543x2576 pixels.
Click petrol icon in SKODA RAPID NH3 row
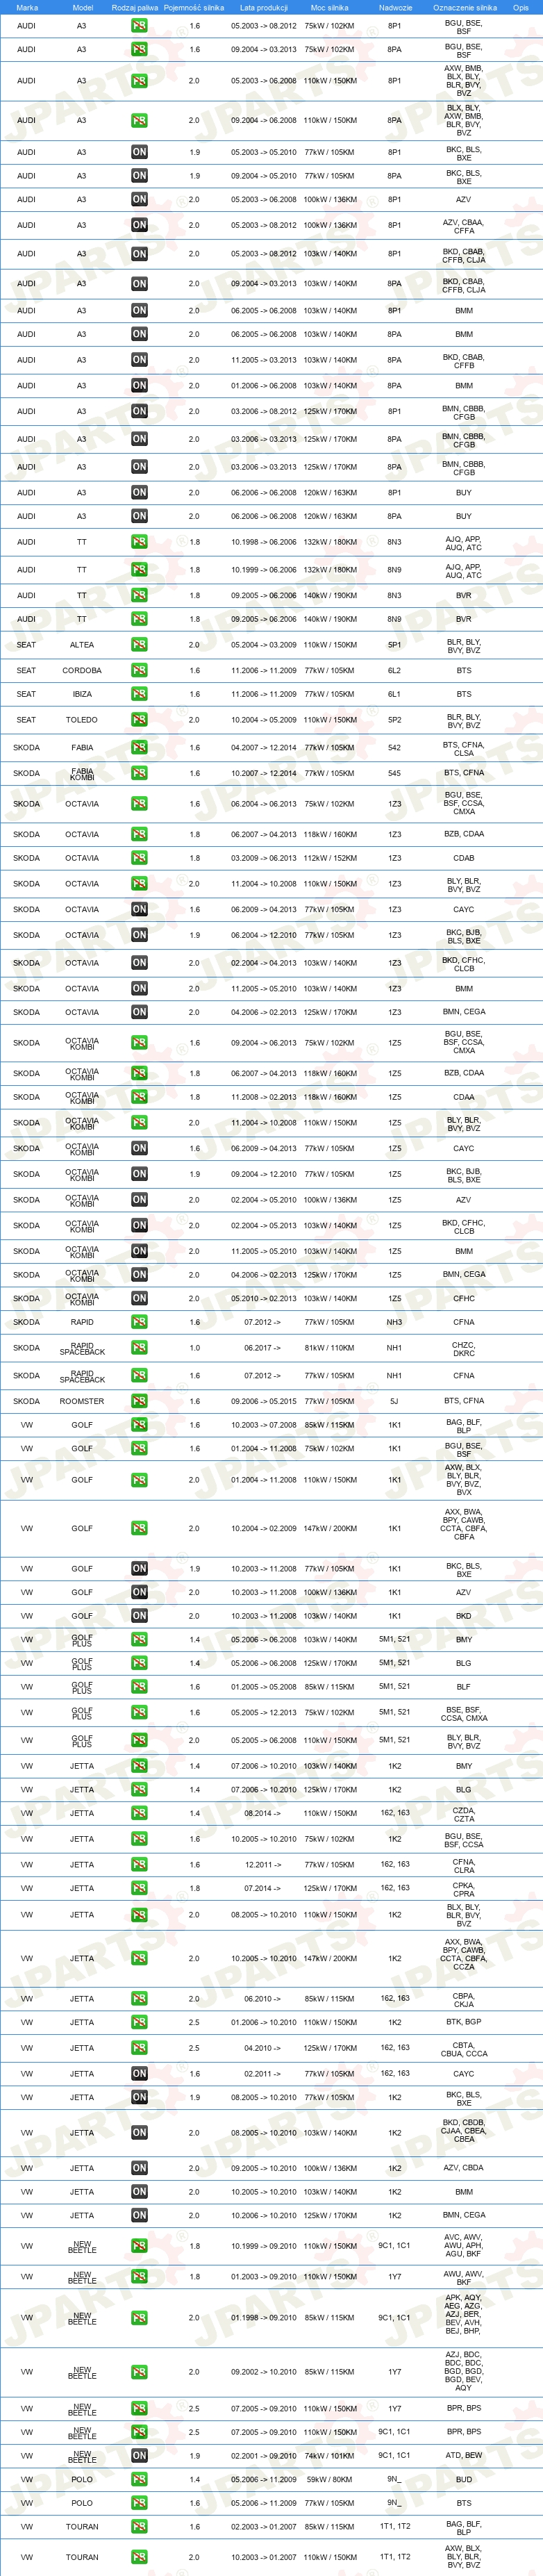point(139,1322)
